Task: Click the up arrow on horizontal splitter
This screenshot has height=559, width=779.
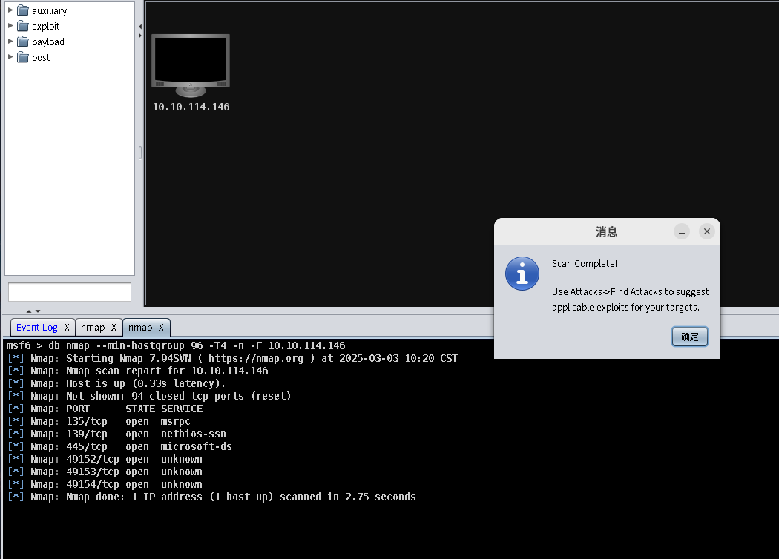Action: click(29, 311)
